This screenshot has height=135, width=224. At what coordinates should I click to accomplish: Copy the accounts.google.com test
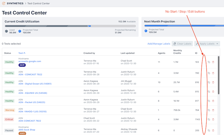click(x=209, y=62)
